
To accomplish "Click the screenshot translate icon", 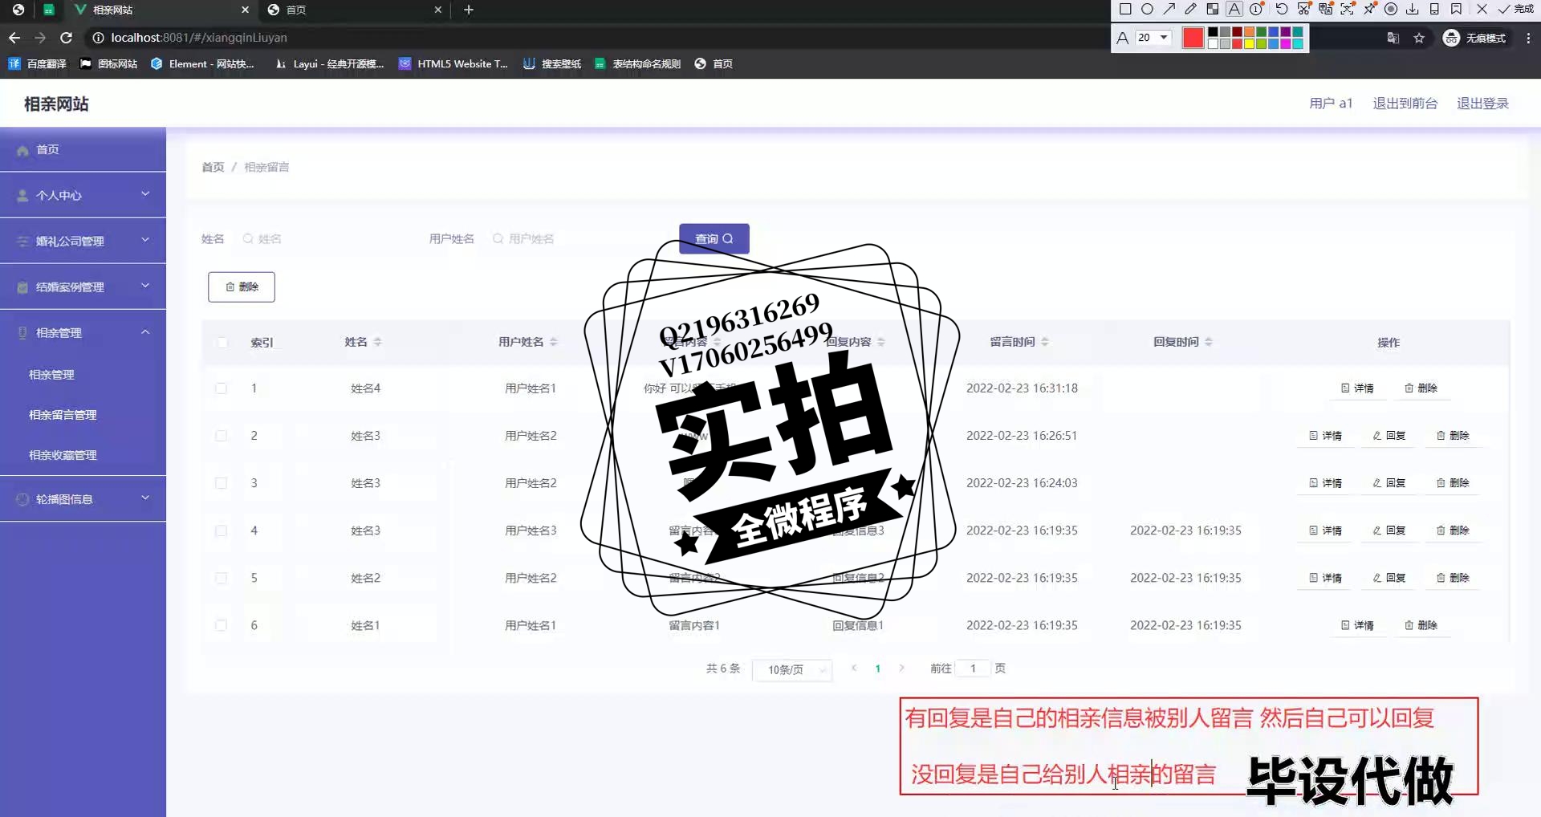I will (1326, 9).
